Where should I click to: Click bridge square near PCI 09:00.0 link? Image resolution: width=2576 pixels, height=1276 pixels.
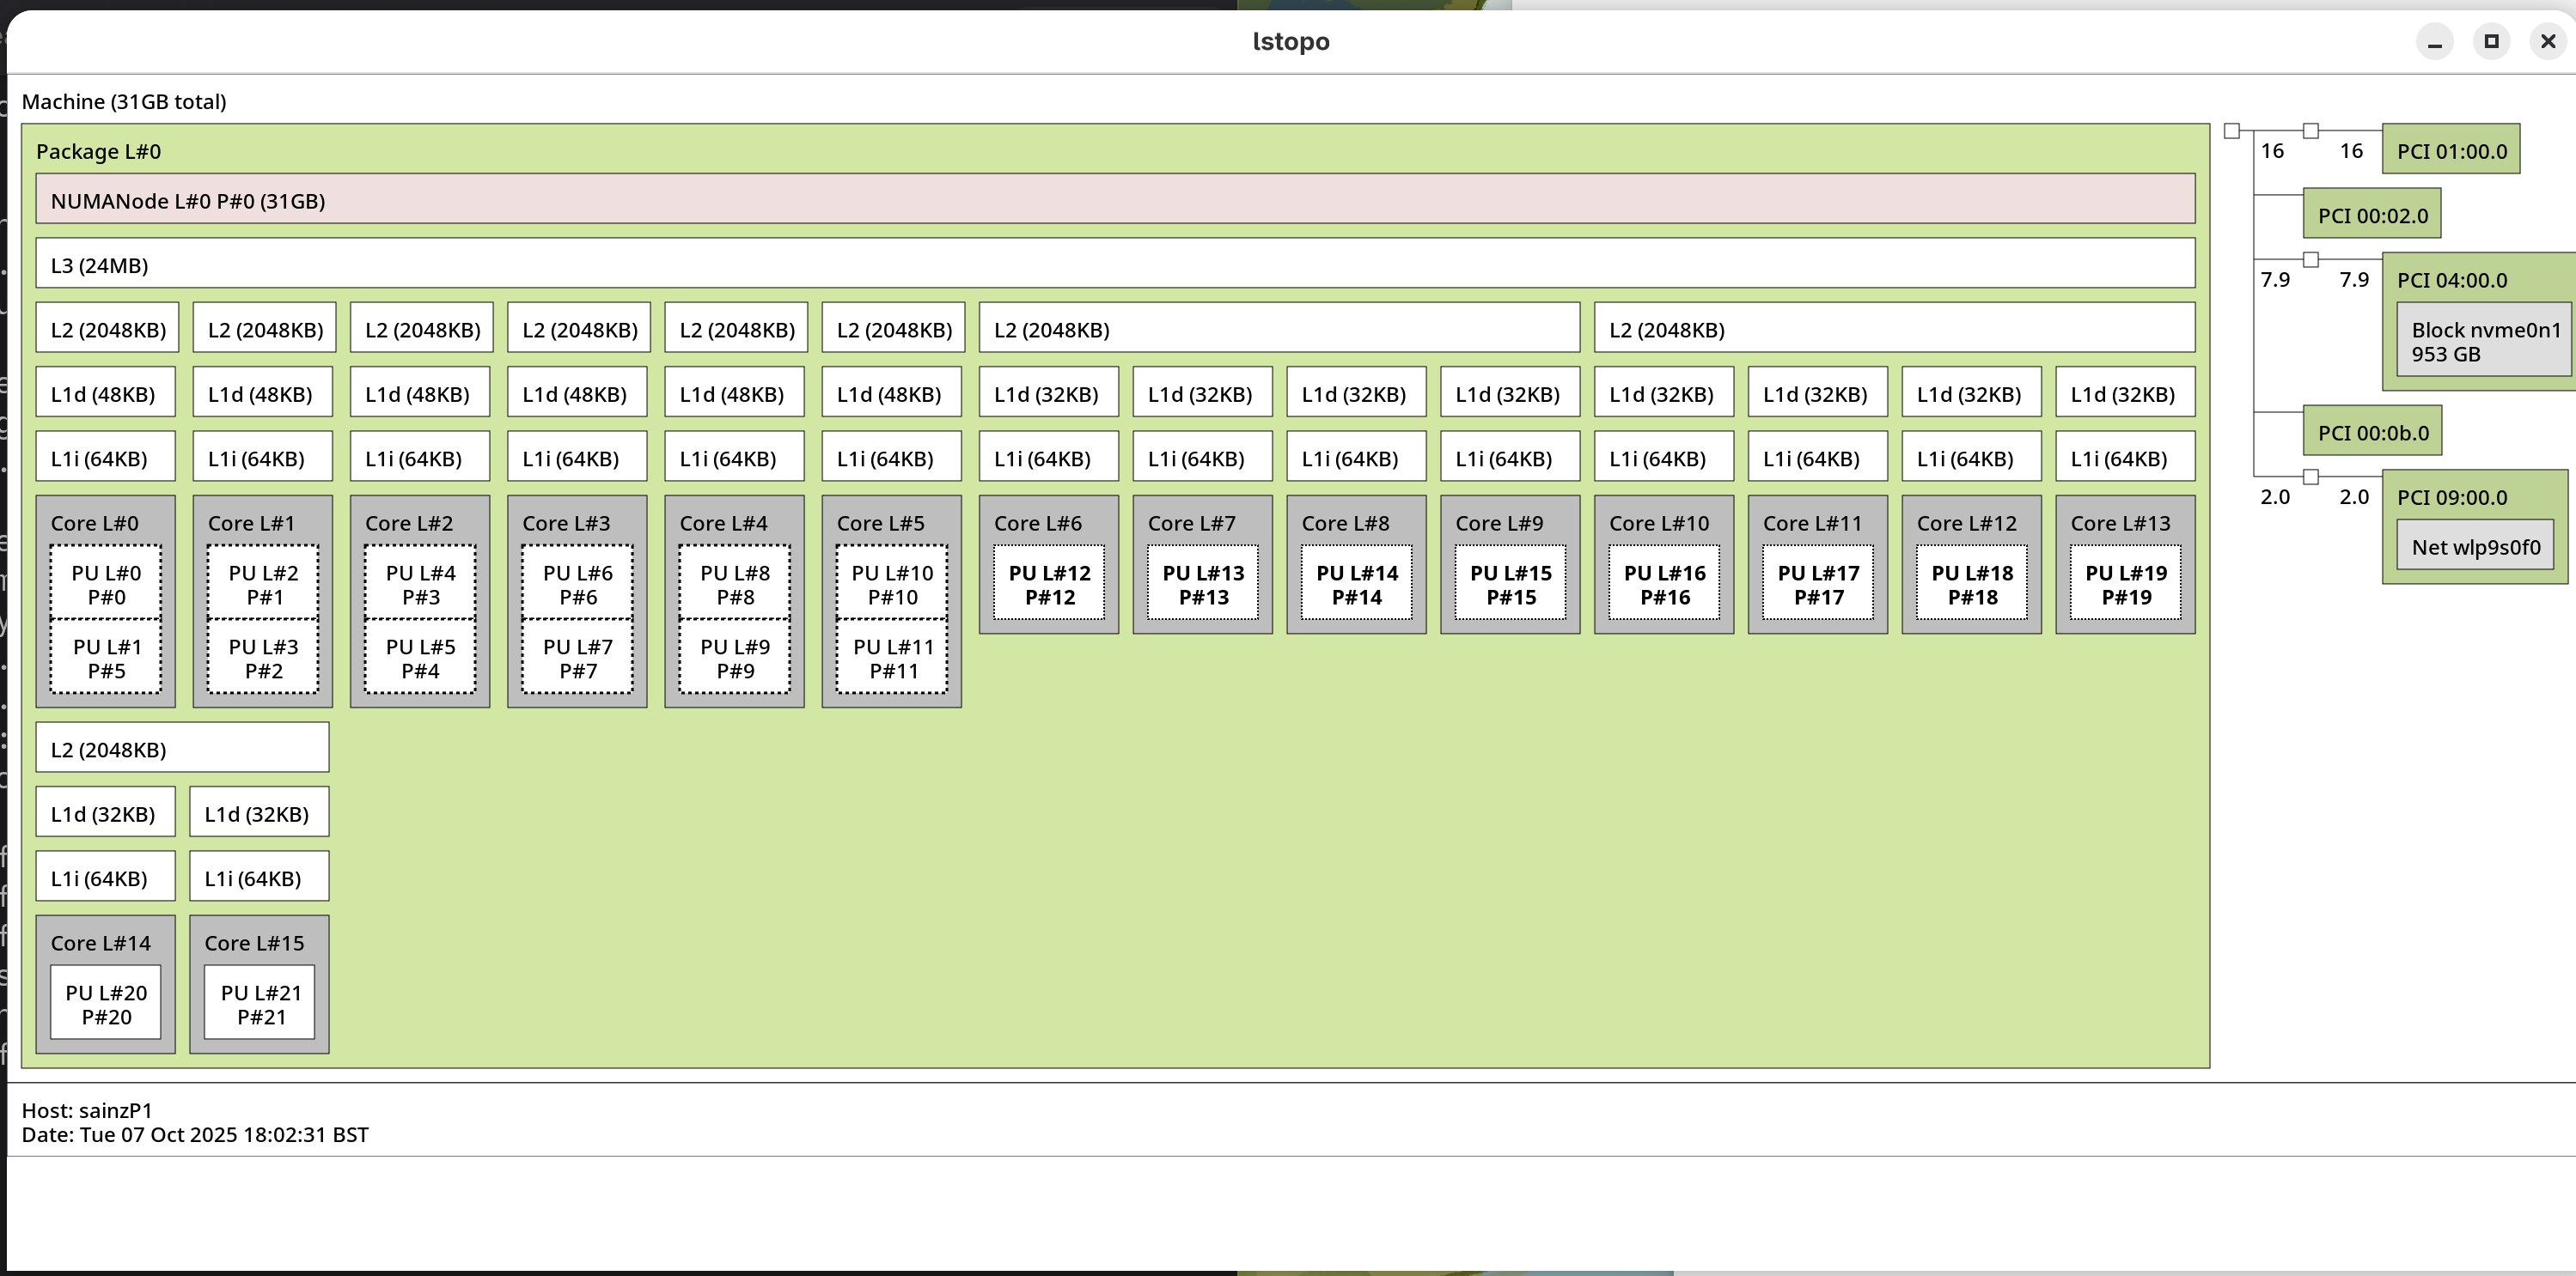pos(2310,477)
